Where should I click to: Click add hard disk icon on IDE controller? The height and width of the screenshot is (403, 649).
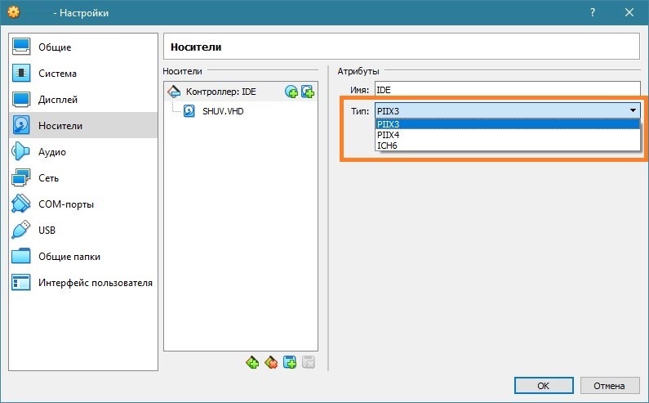pyautogui.click(x=307, y=92)
